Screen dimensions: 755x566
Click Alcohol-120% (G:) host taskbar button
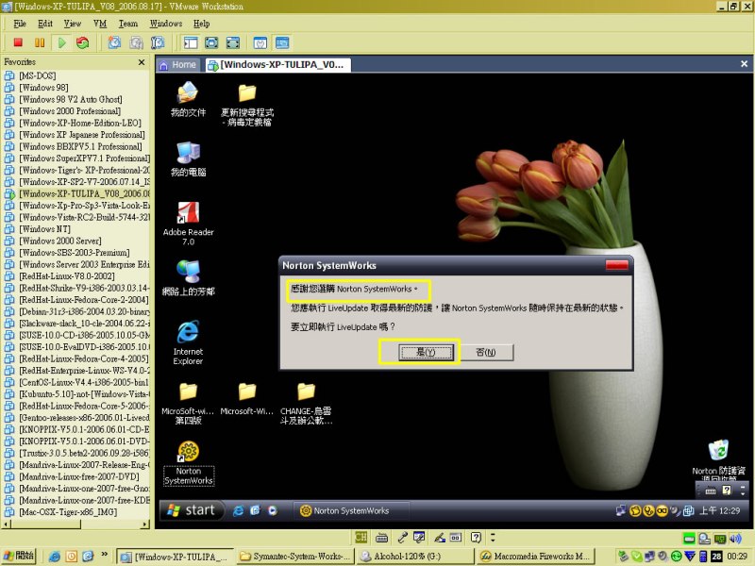tap(415, 557)
